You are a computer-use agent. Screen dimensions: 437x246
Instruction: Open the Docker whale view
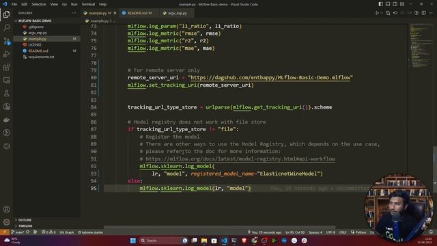[x=6, y=120]
